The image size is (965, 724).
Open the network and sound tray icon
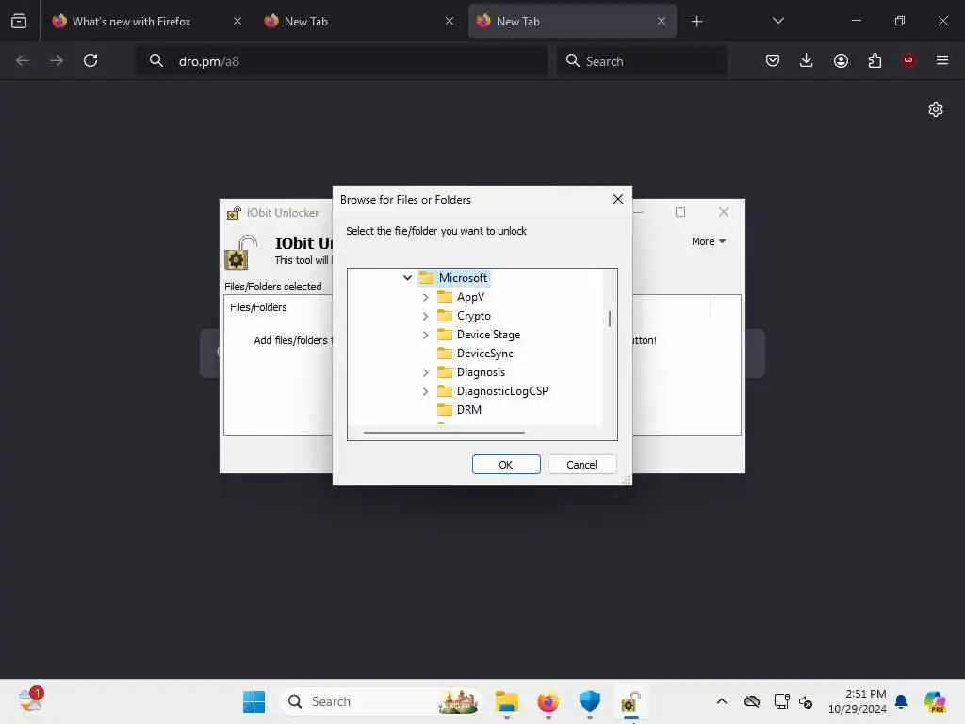[x=806, y=701]
